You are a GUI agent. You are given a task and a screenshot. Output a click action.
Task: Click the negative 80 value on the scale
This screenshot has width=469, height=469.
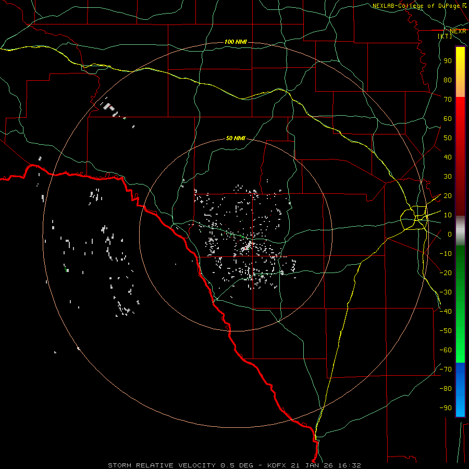pos(446,389)
